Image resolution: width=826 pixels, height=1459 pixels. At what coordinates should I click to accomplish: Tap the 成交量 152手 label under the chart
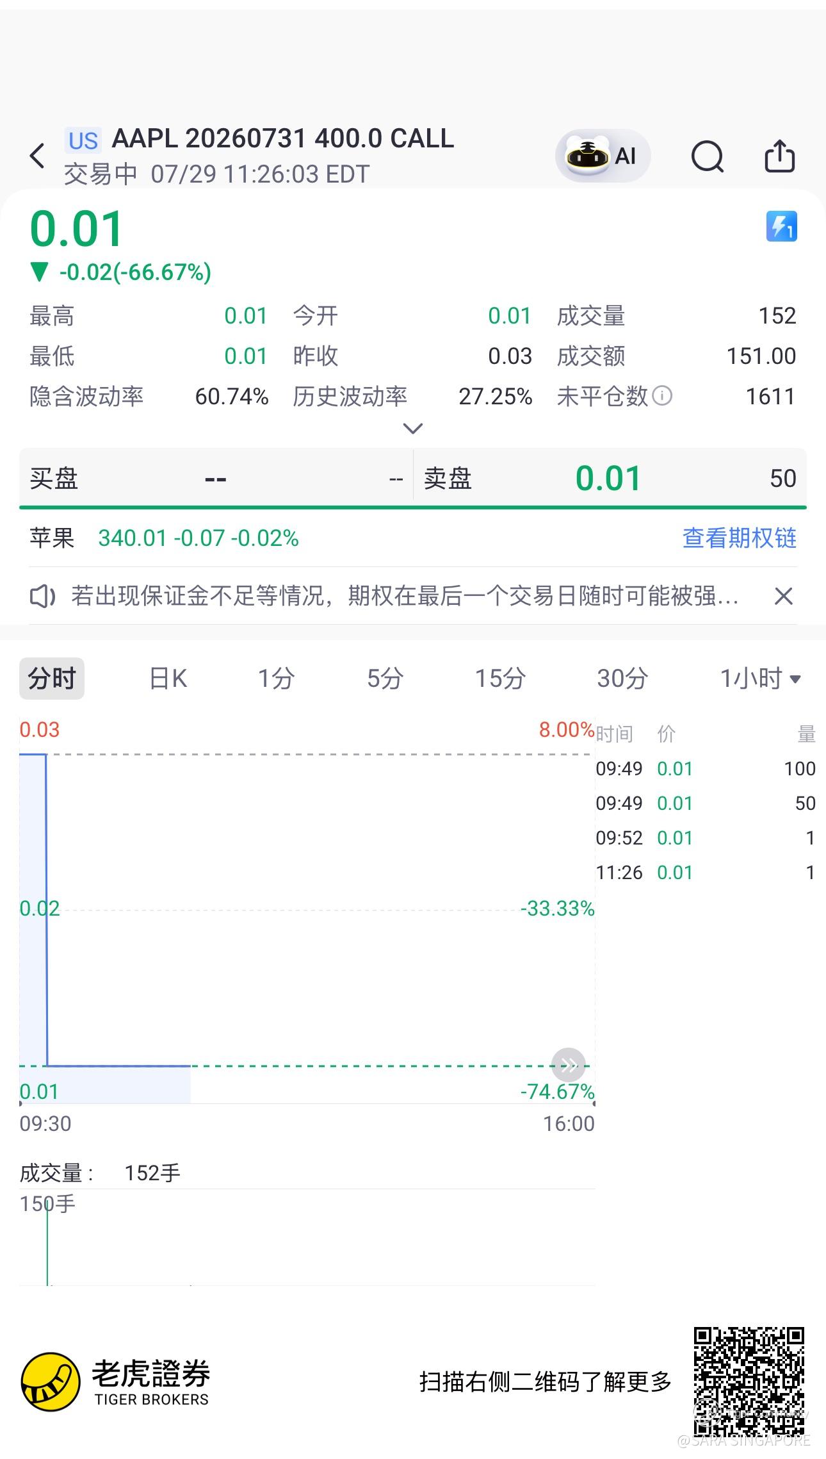[x=101, y=1173]
